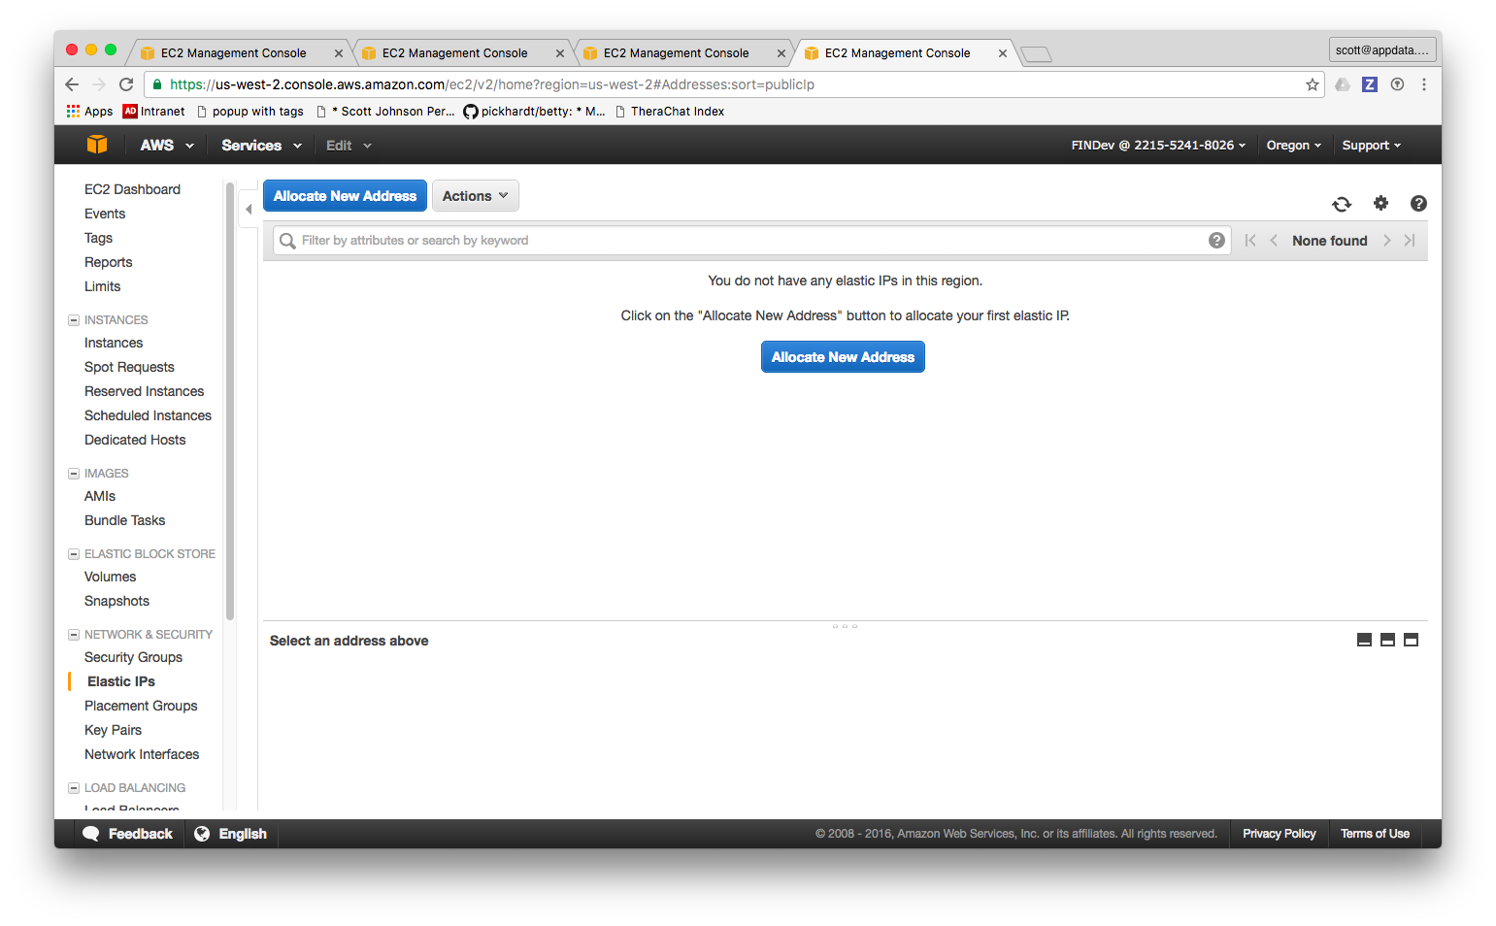Open the Services dropdown menu
Image resolution: width=1496 pixels, height=926 pixels.
tap(261, 146)
